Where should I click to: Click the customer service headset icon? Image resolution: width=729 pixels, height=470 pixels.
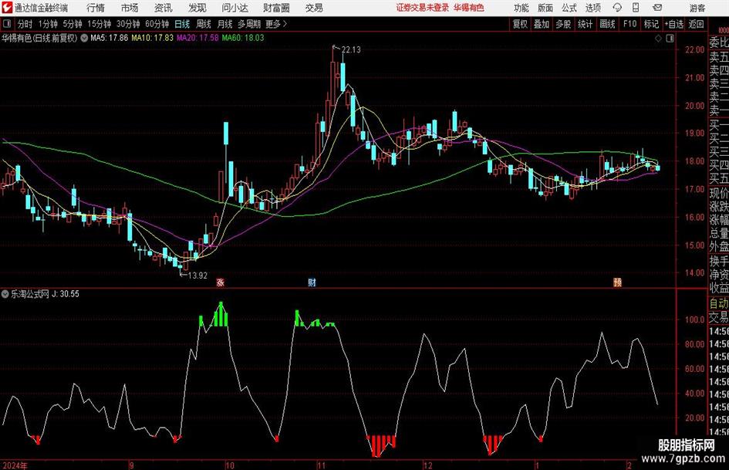coord(617,8)
